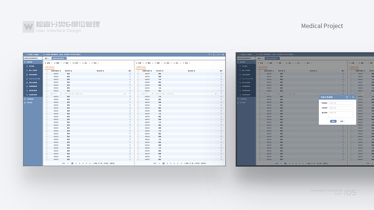Open the 20条/页 page-size dropdown under undimmed 检查部位信息
This screenshot has width=374, height=210.
(204, 163)
